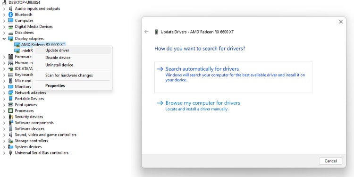The image size is (354, 177).
Task: Expand the Disk drives chevron
Action: (4, 33)
